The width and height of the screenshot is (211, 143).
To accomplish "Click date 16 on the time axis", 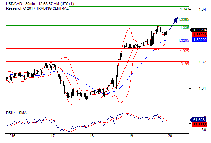I will click(13, 136).
